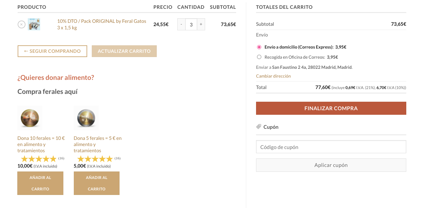Decrease quantity with the minus button
Screen dimensions: 436x208
point(181,24)
